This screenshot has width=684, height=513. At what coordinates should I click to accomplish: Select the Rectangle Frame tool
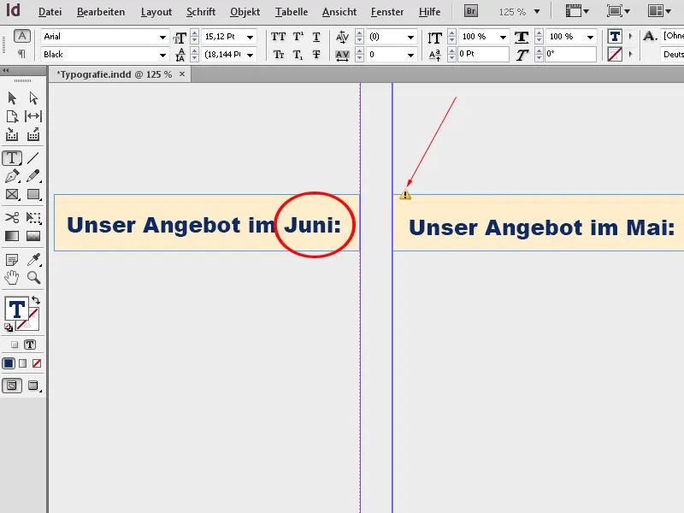tap(12, 195)
